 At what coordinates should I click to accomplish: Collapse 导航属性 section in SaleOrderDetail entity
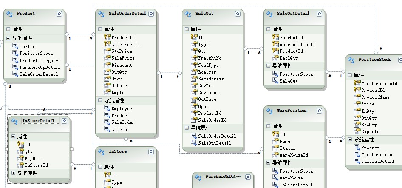(x=100, y=100)
